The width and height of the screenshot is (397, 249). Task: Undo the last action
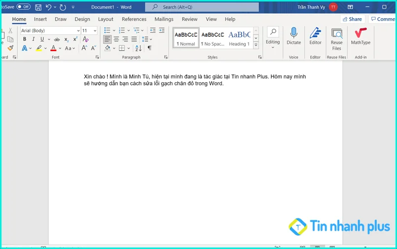point(48,7)
